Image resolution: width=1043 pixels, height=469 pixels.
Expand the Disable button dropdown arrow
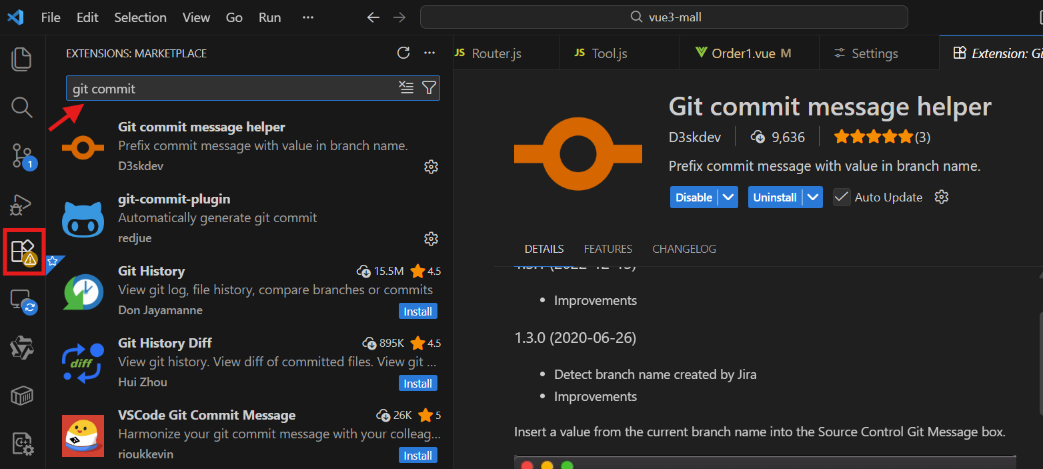[728, 197]
